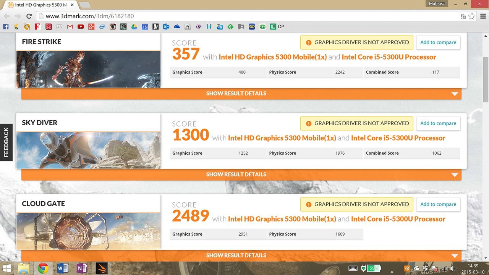Open Gmail from the bookmarks bar

tap(70, 26)
